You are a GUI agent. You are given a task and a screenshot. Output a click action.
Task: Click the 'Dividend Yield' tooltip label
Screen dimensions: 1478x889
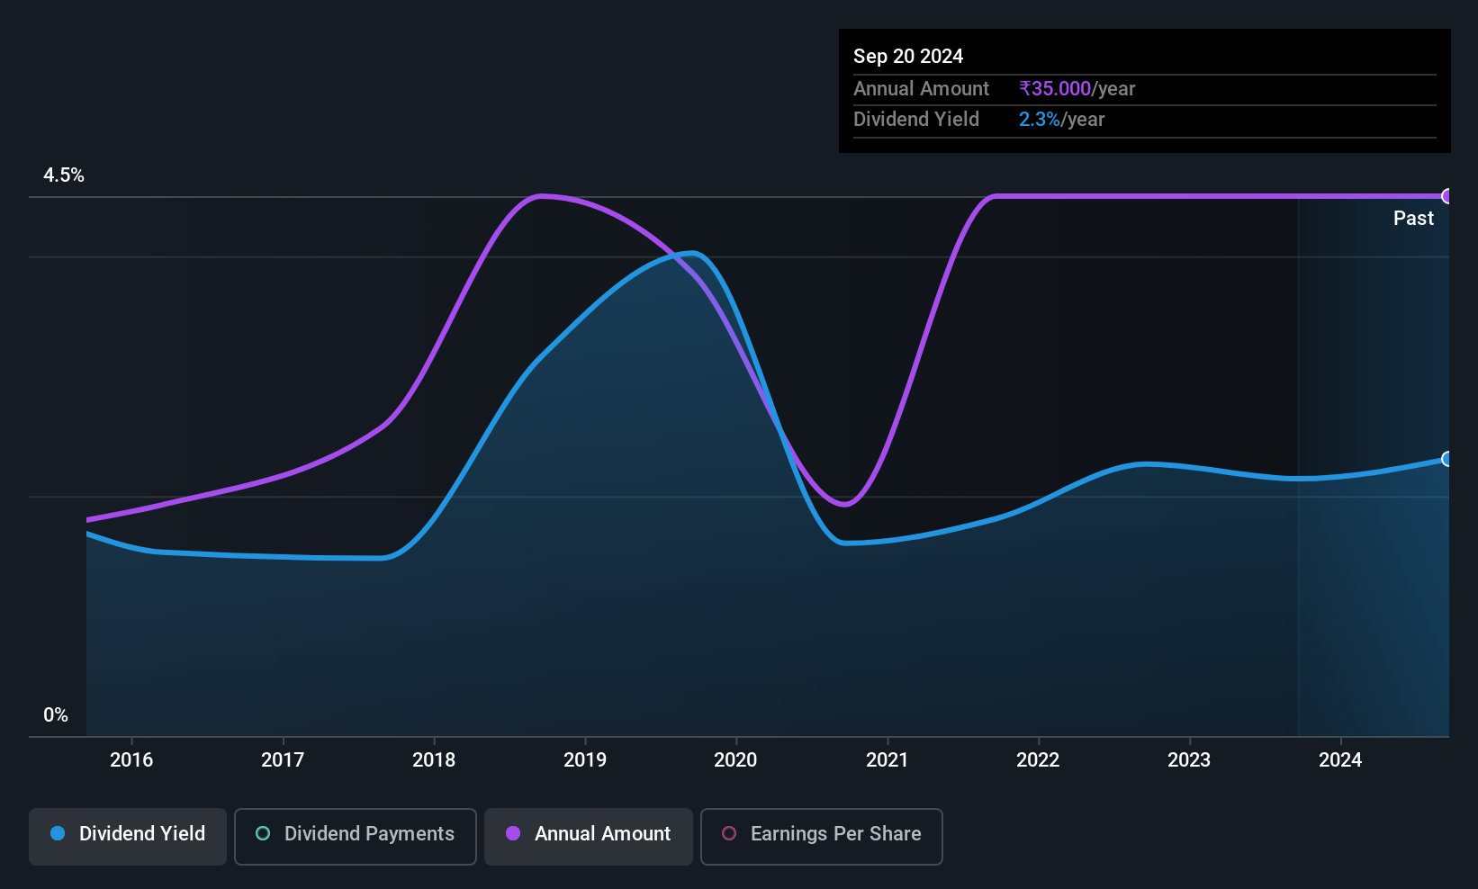(x=916, y=120)
